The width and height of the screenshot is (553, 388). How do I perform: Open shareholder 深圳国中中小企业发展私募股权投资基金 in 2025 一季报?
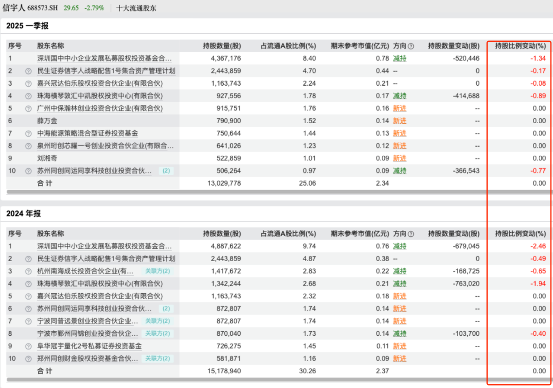tap(105, 59)
